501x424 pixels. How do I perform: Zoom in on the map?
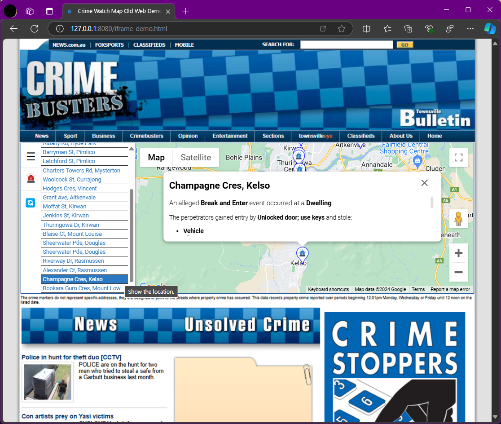458,253
